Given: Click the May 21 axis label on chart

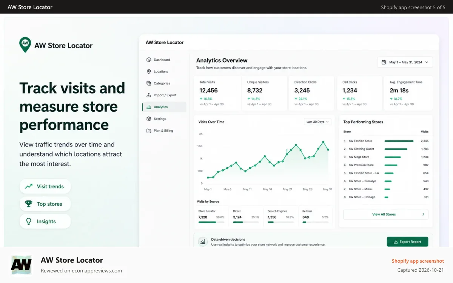Looking at the screenshot, I should pos(287,189).
